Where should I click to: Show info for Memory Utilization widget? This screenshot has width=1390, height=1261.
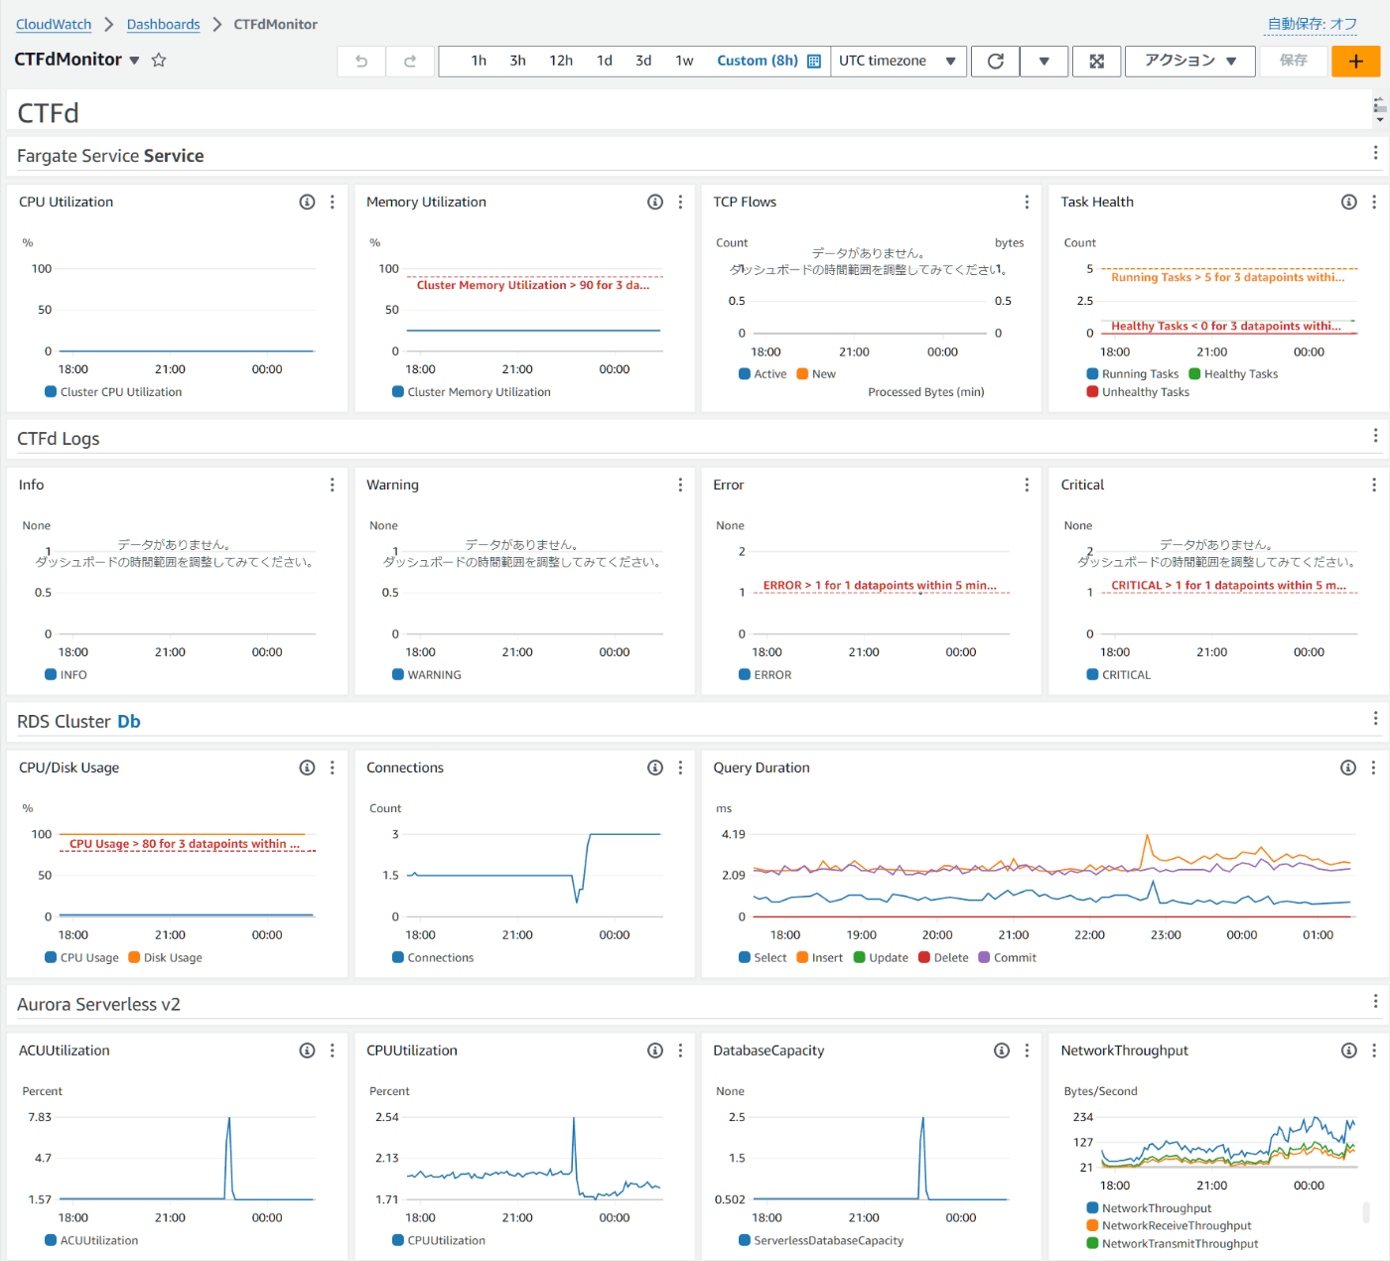tap(655, 202)
